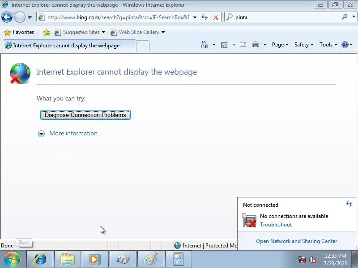Open Web Slice Gallery on the favorites bar
This screenshot has height=268, width=358.
click(x=137, y=32)
